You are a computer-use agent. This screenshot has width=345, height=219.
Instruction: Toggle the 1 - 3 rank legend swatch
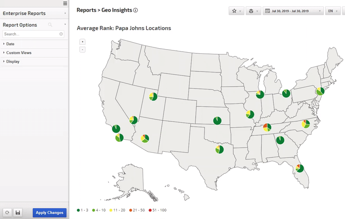point(78,210)
